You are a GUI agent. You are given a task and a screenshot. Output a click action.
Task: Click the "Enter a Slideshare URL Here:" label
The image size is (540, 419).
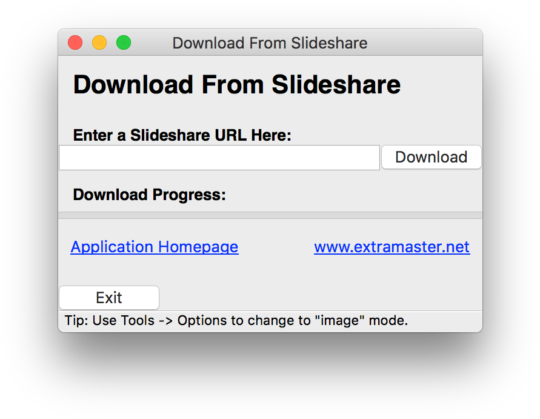tap(182, 135)
